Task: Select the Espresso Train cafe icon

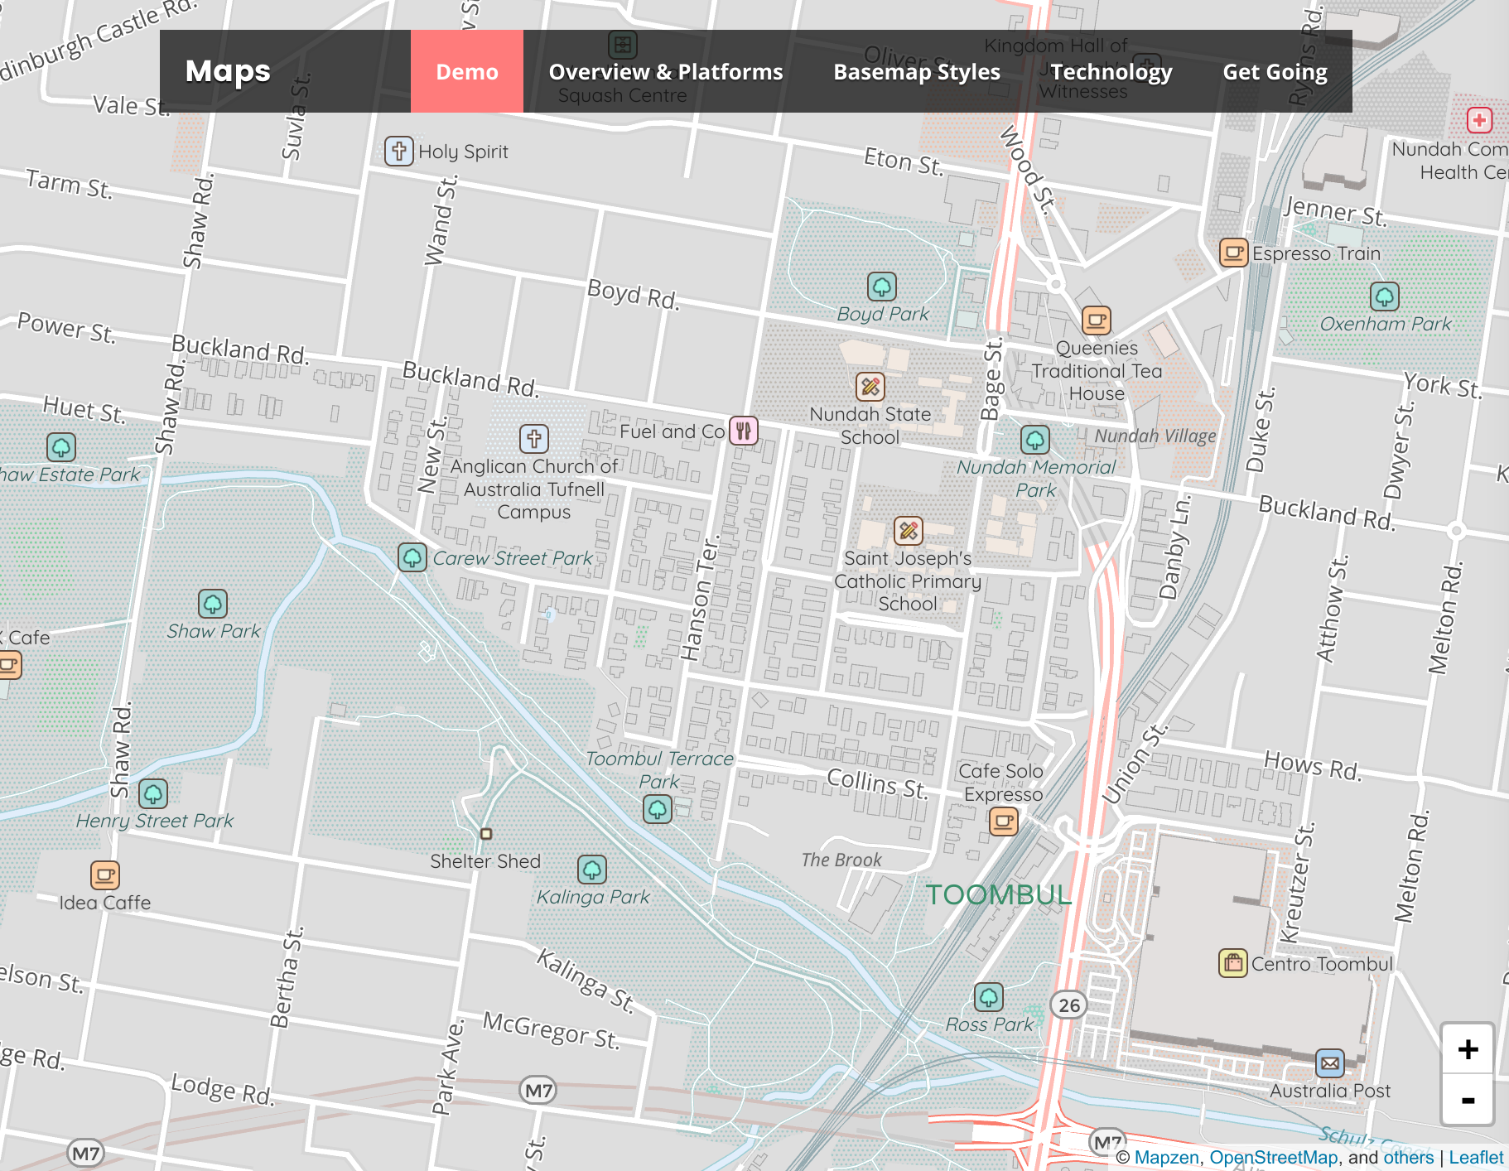Action: coord(1233,253)
